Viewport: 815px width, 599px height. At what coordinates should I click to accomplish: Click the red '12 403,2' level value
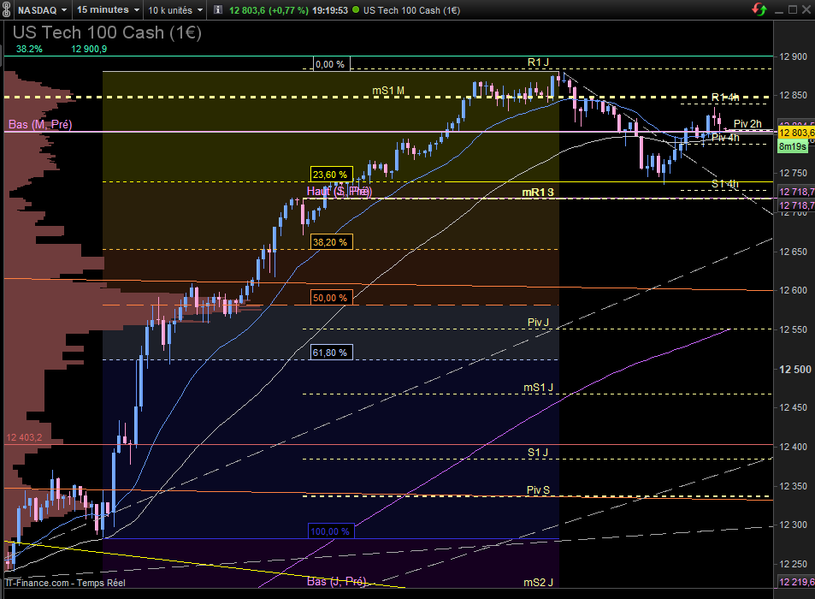(24, 437)
